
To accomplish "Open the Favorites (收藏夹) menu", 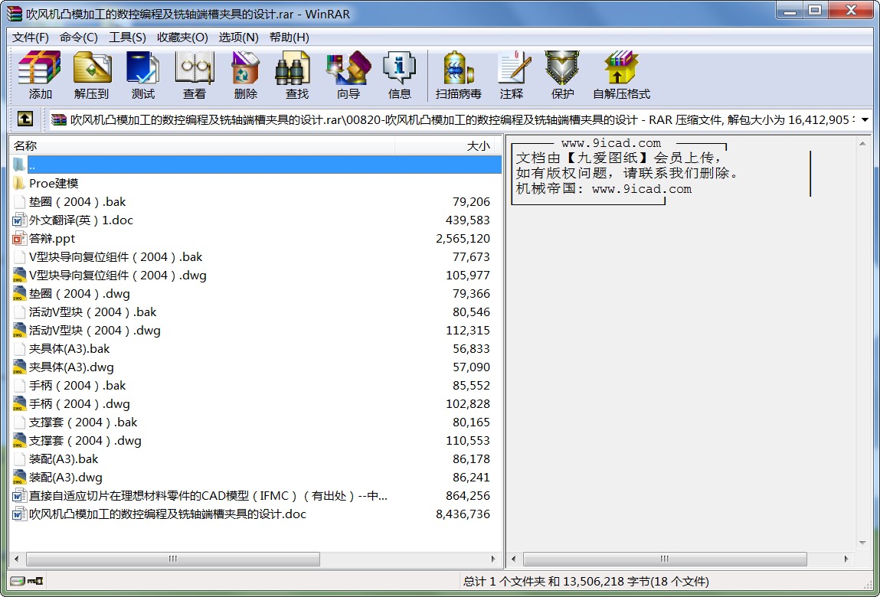I will pos(182,38).
